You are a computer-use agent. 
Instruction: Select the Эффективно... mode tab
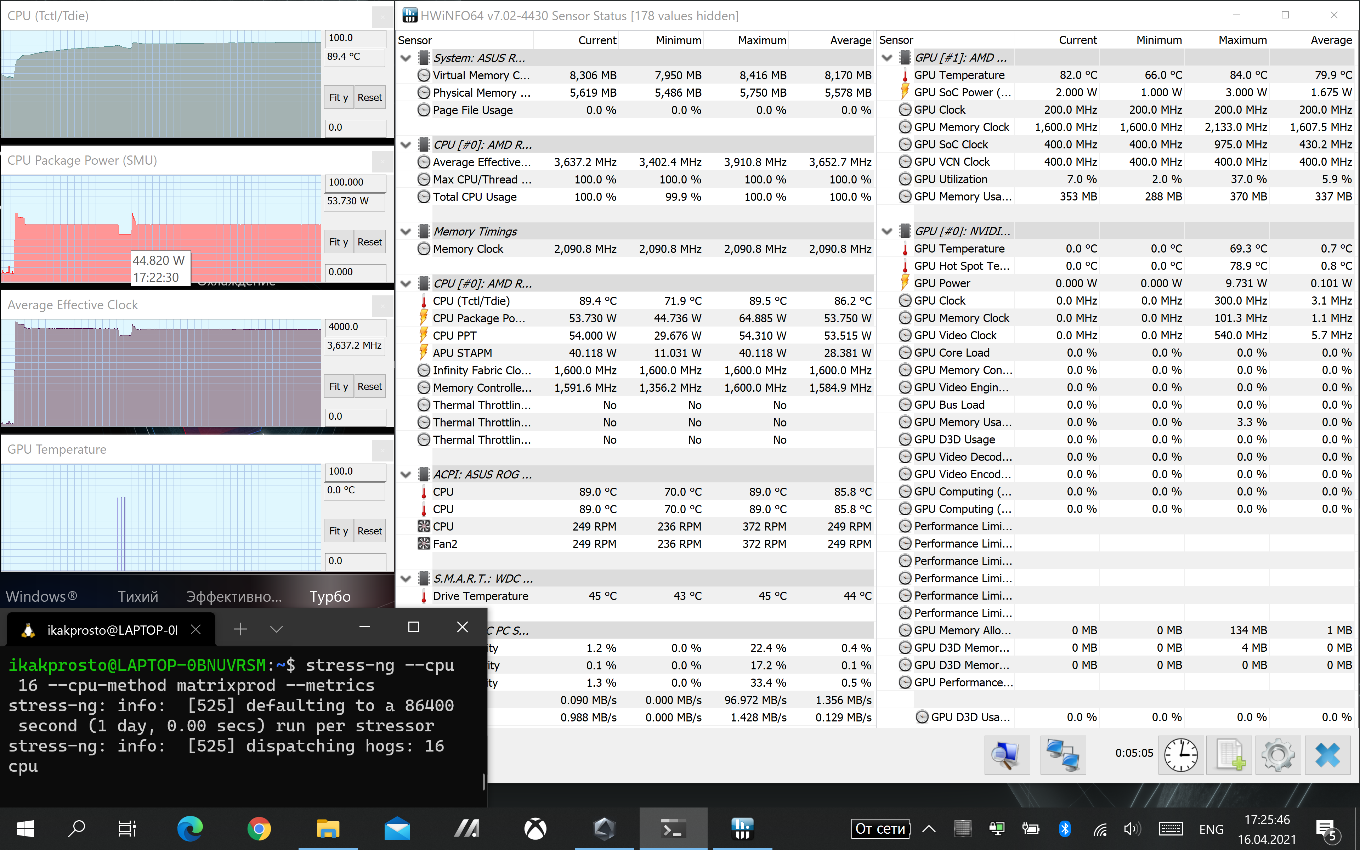(x=234, y=596)
